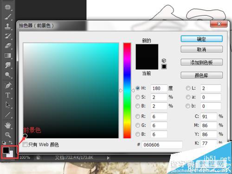The height and width of the screenshot is (174, 232).
Task: Select the Zoom tool in toolbar
Action: point(8,134)
